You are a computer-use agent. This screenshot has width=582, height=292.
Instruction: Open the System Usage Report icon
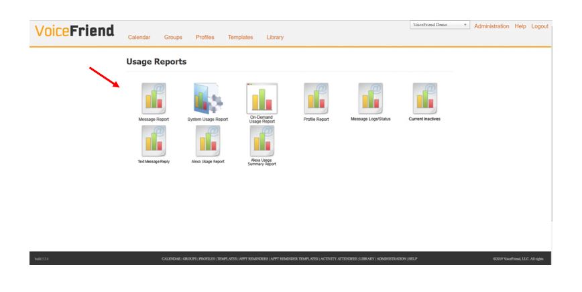pos(208,98)
